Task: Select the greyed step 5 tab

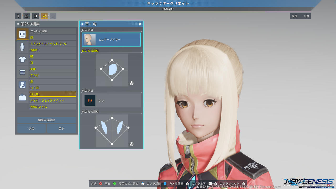Action: (53, 16)
